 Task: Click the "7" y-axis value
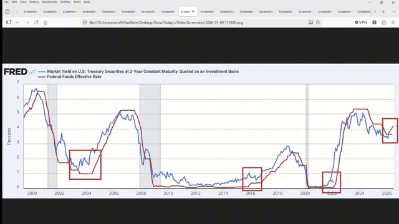click(18, 82)
